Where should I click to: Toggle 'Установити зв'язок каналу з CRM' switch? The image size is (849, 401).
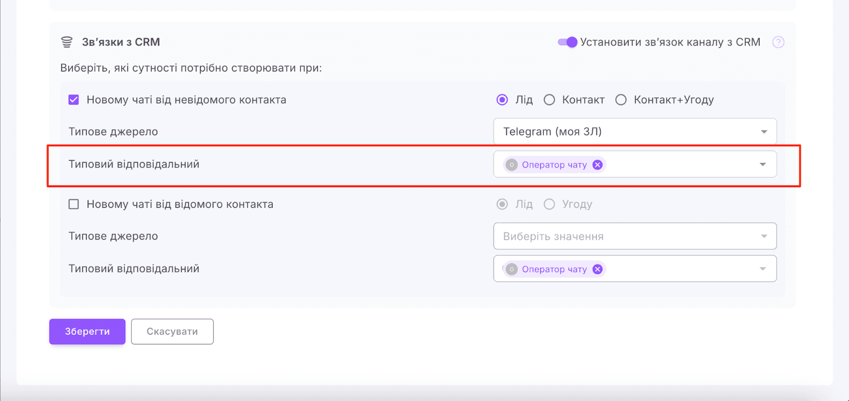pyautogui.click(x=567, y=42)
